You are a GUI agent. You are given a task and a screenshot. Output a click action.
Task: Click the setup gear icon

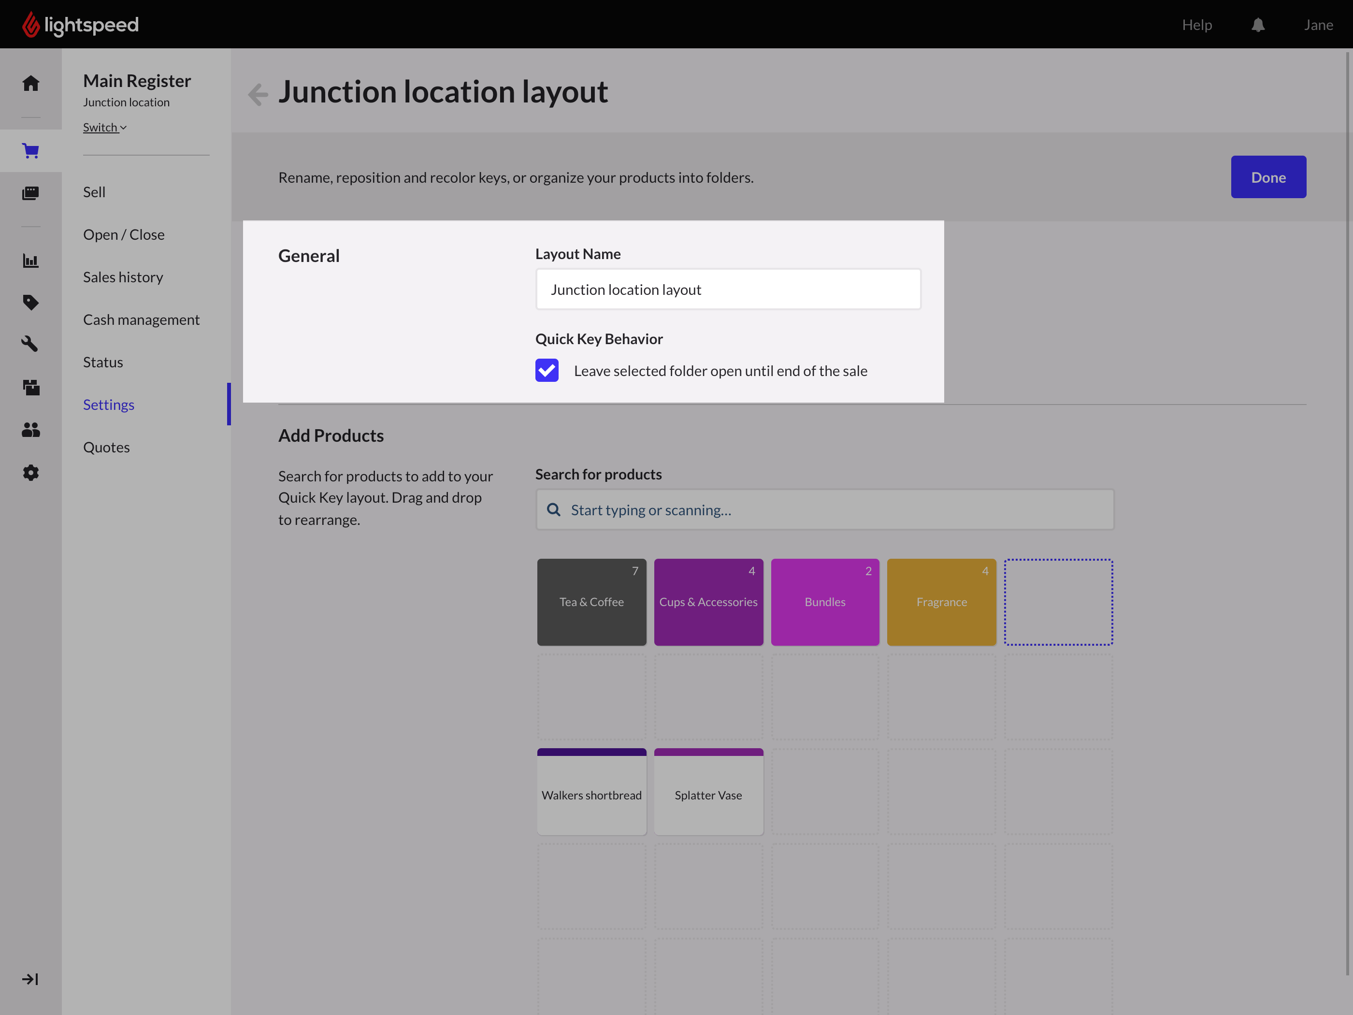(x=30, y=472)
